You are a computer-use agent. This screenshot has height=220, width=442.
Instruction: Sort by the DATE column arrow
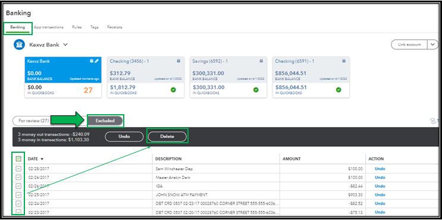(x=42, y=159)
